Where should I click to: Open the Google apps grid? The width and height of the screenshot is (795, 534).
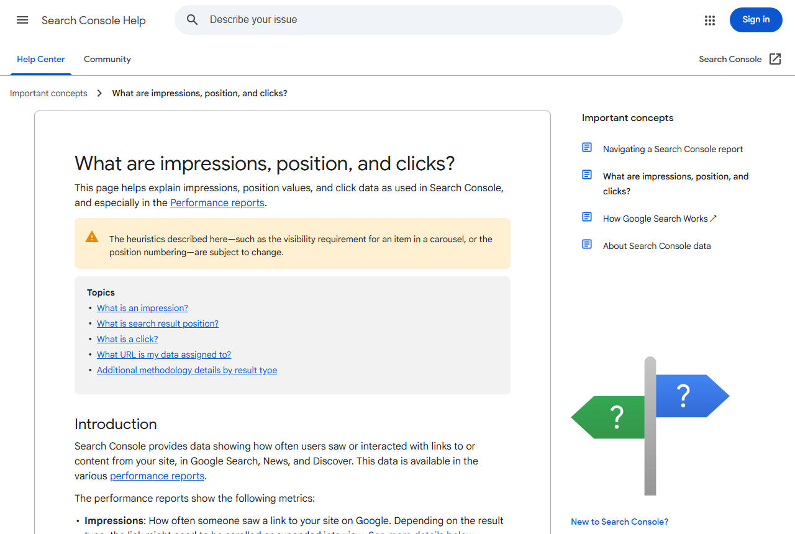710,20
